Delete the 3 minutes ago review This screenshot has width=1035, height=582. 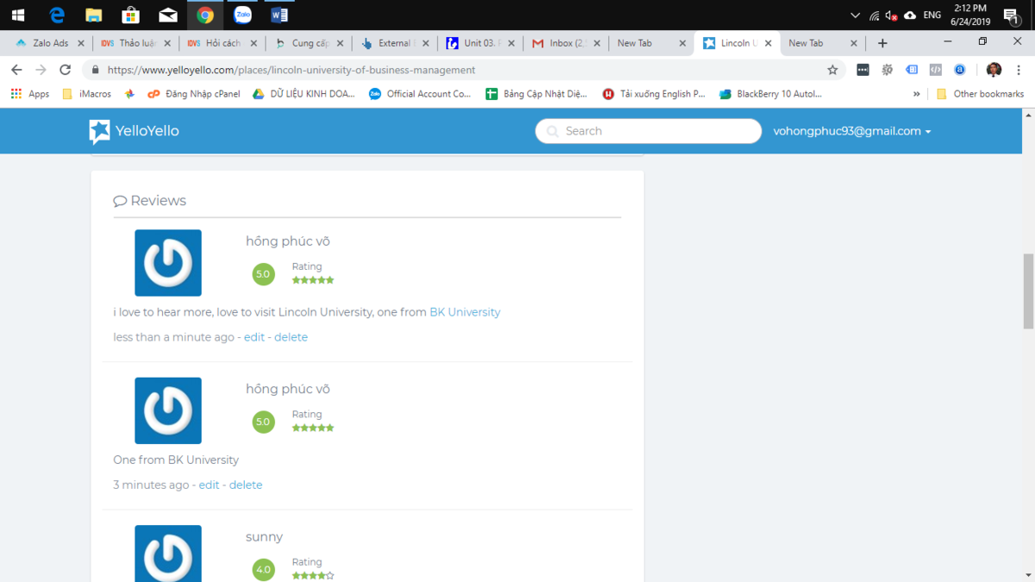[x=246, y=485]
